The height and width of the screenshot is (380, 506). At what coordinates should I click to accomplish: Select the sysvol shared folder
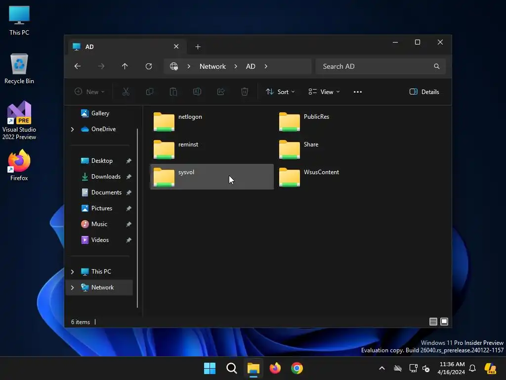coord(211,177)
